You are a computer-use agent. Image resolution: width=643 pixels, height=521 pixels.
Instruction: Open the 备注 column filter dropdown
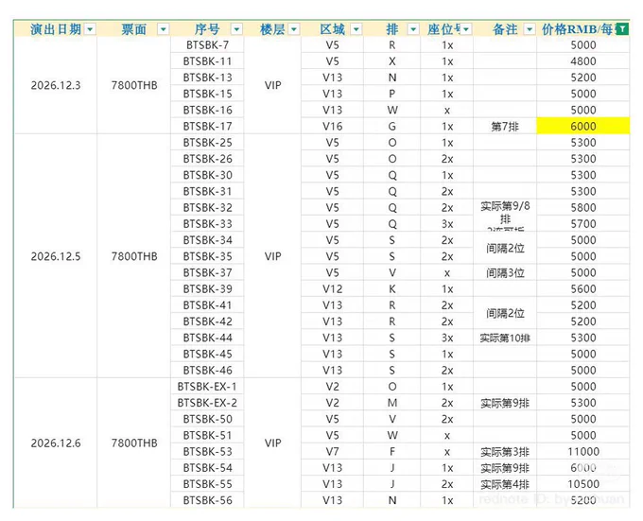530,29
